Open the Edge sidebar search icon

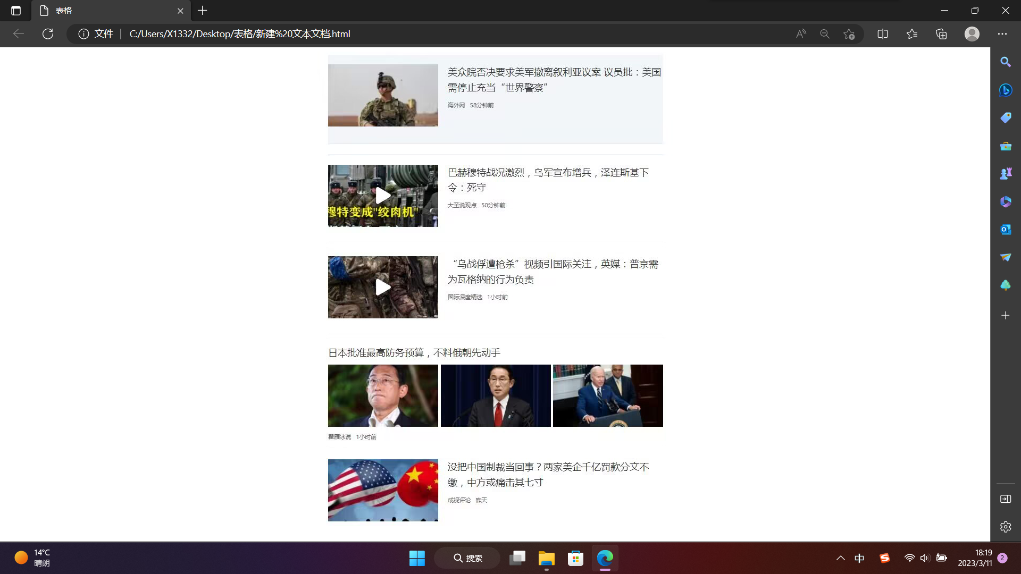[1005, 62]
